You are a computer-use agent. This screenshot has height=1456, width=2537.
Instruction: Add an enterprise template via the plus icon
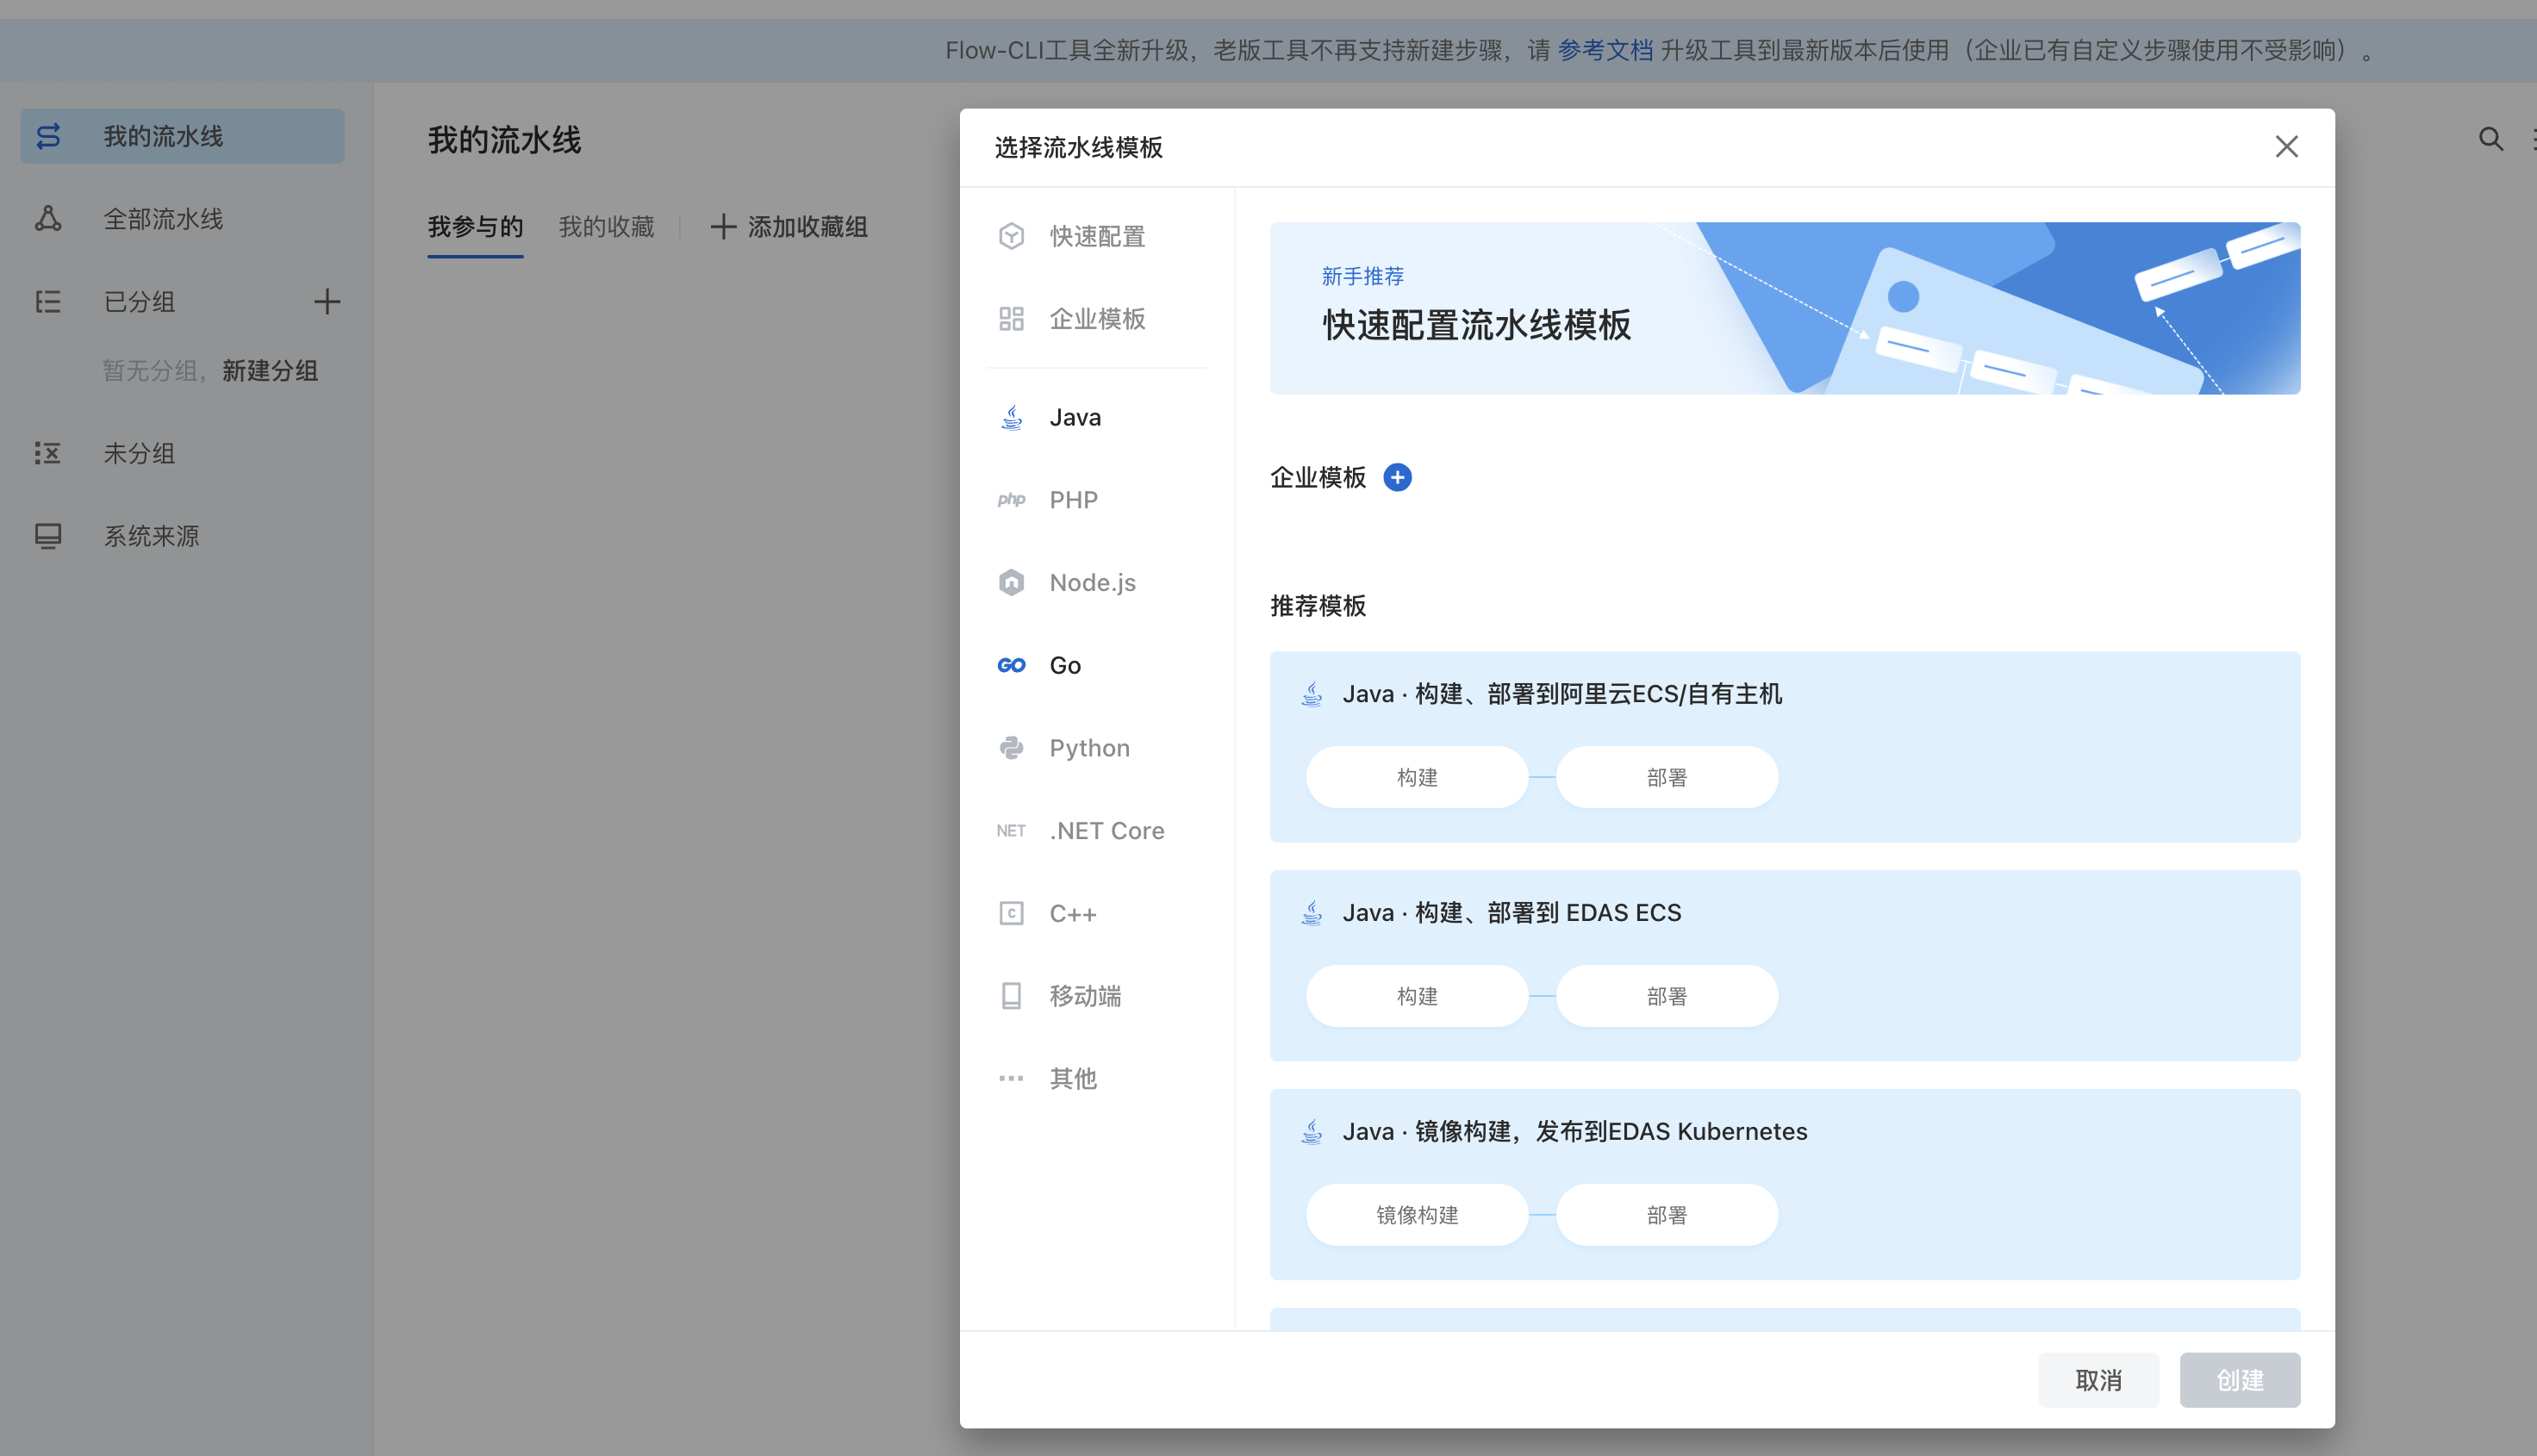1397,477
